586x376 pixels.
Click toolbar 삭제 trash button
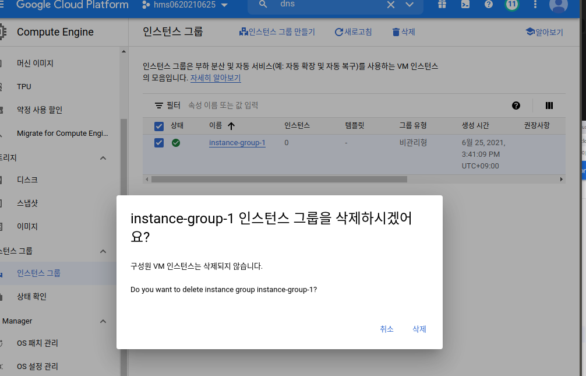pyautogui.click(x=404, y=32)
